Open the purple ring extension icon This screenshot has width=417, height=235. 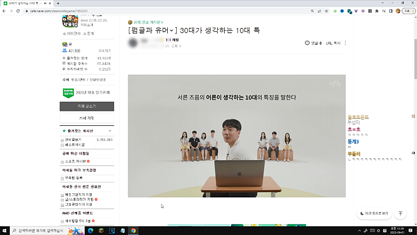coord(363,11)
